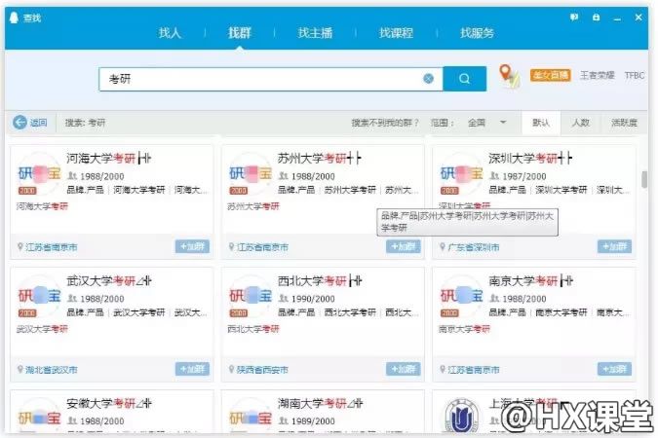Click the 王者荣耀 hot keyword
The height and width of the screenshot is (438, 658).
pyautogui.click(x=597, y=75)
